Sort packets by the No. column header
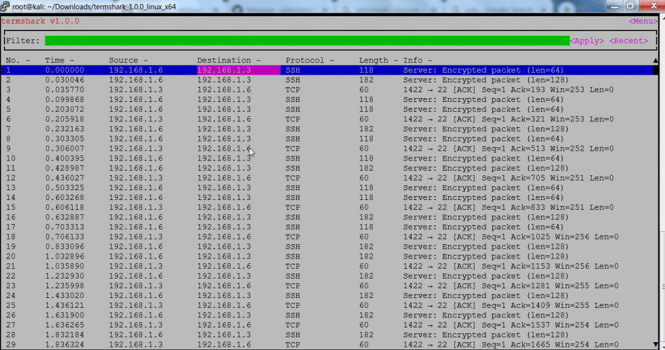 18,60
